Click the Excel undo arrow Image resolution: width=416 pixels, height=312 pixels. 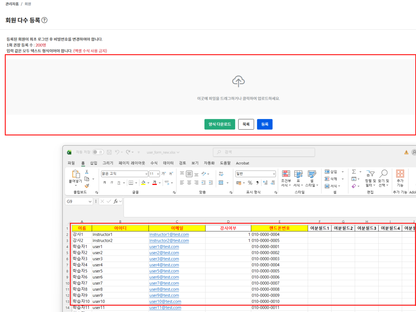tap(117, 152)
